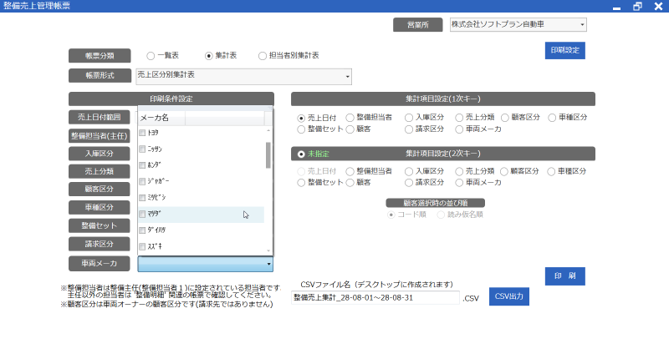
Task: Click the CSV file name input field
Action: (375, 298)
